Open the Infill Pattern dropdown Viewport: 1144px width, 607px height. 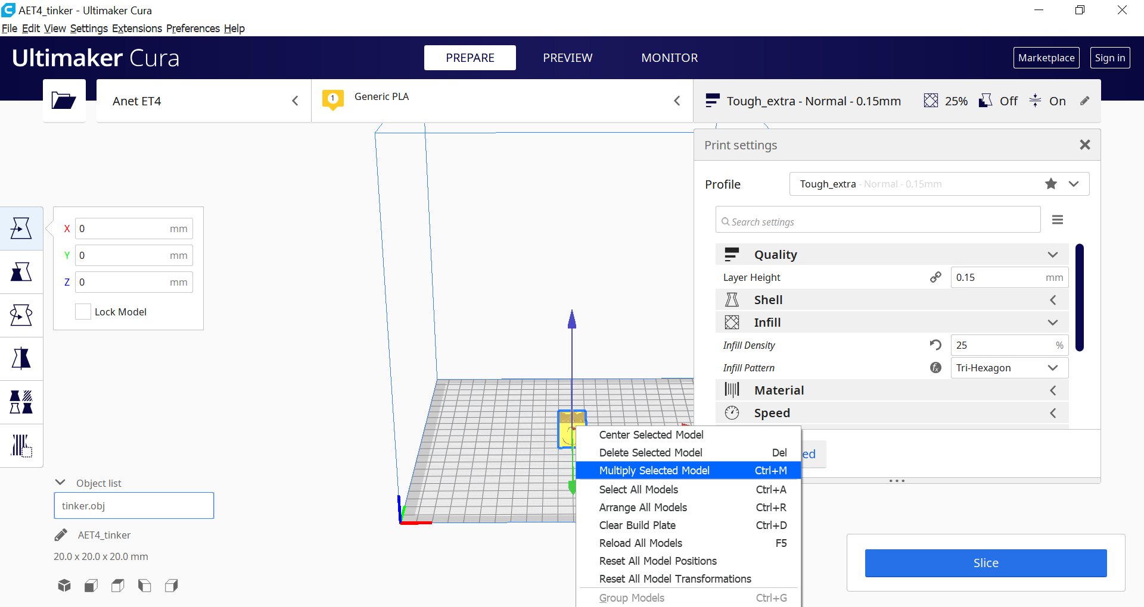coord(1009,368)
